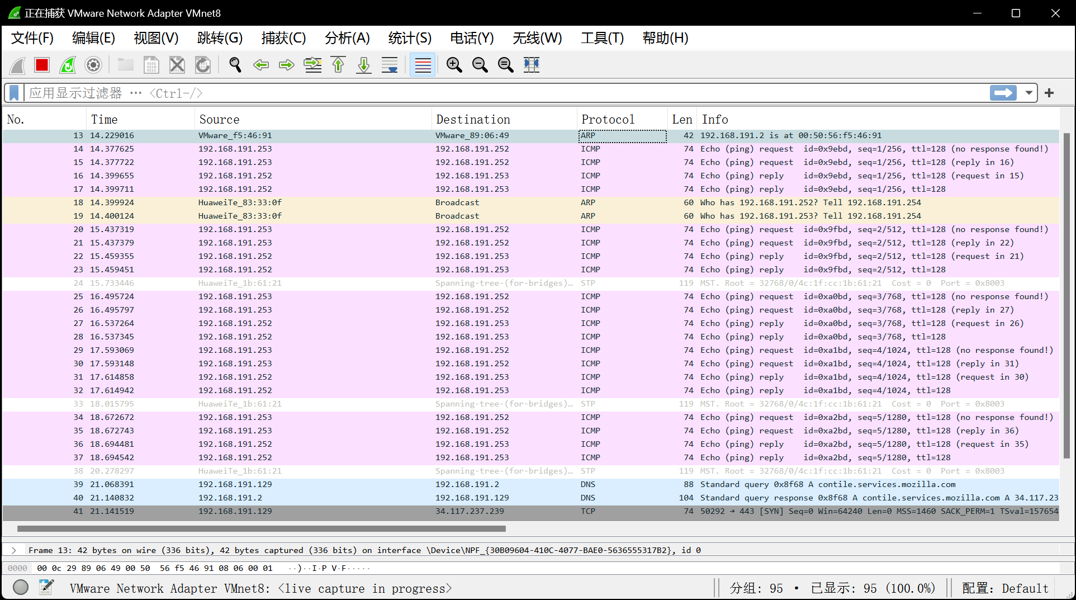Open display filter history dropdown
Screen dimensions: 1076x600
point(1028,93)
